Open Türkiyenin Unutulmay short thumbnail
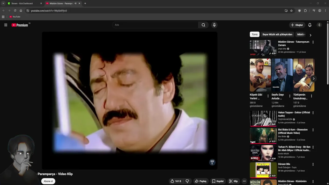The height and width of the screenshot is (185, 329). click(304, 75)
